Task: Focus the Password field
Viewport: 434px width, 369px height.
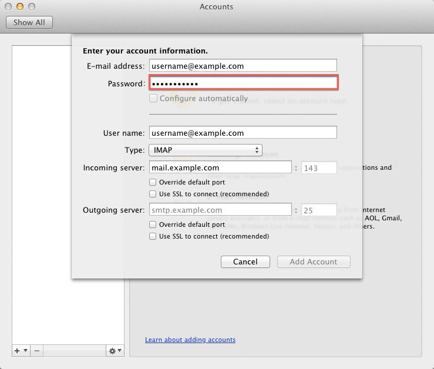Action: coord(243,83)
